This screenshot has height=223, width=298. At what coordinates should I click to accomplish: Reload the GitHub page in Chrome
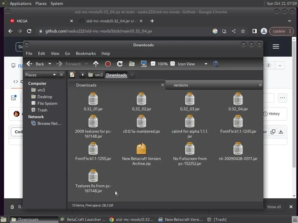click(29, 31)
